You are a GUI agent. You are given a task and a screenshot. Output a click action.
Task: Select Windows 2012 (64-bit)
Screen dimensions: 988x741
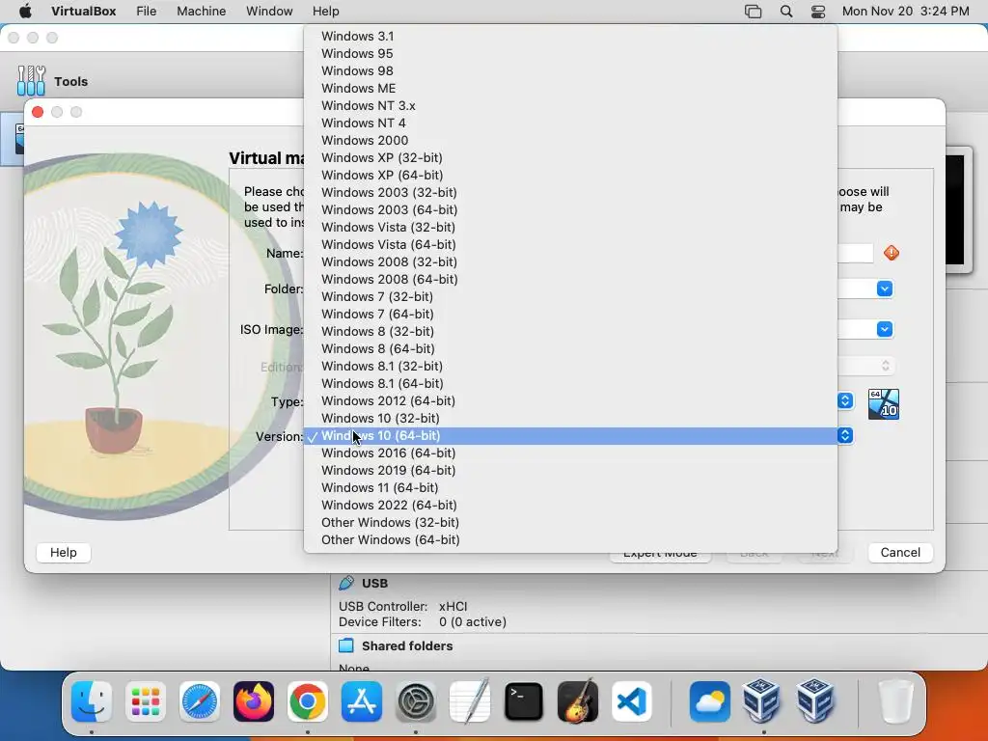pos(570,400)
